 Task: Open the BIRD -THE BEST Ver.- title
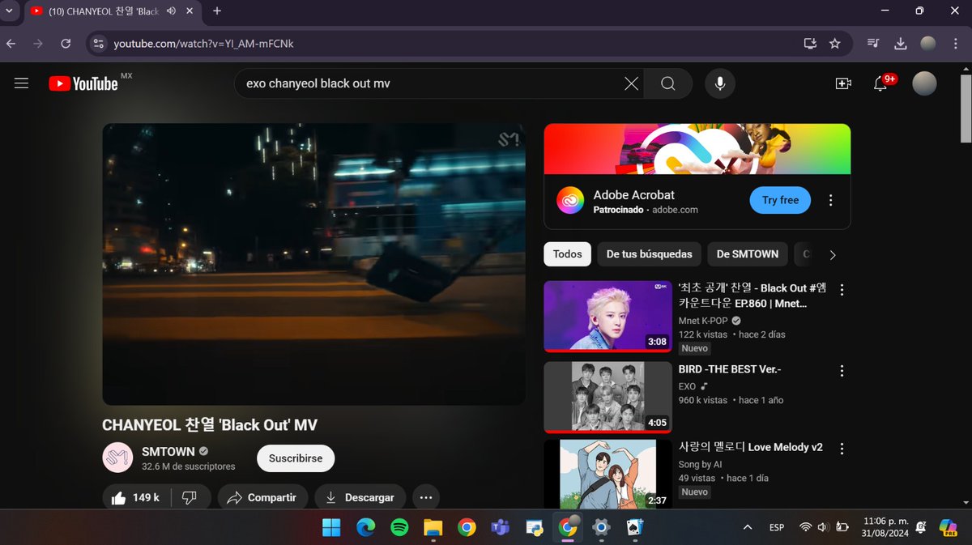[730, 369]
